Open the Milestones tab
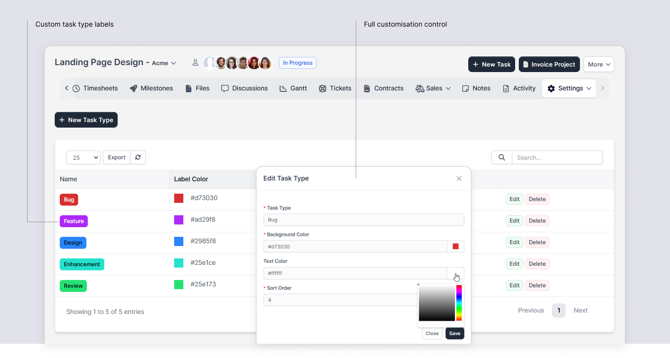The height and width of the screenshot is (358, 670). pyautogui.click(x=151, y=88)
